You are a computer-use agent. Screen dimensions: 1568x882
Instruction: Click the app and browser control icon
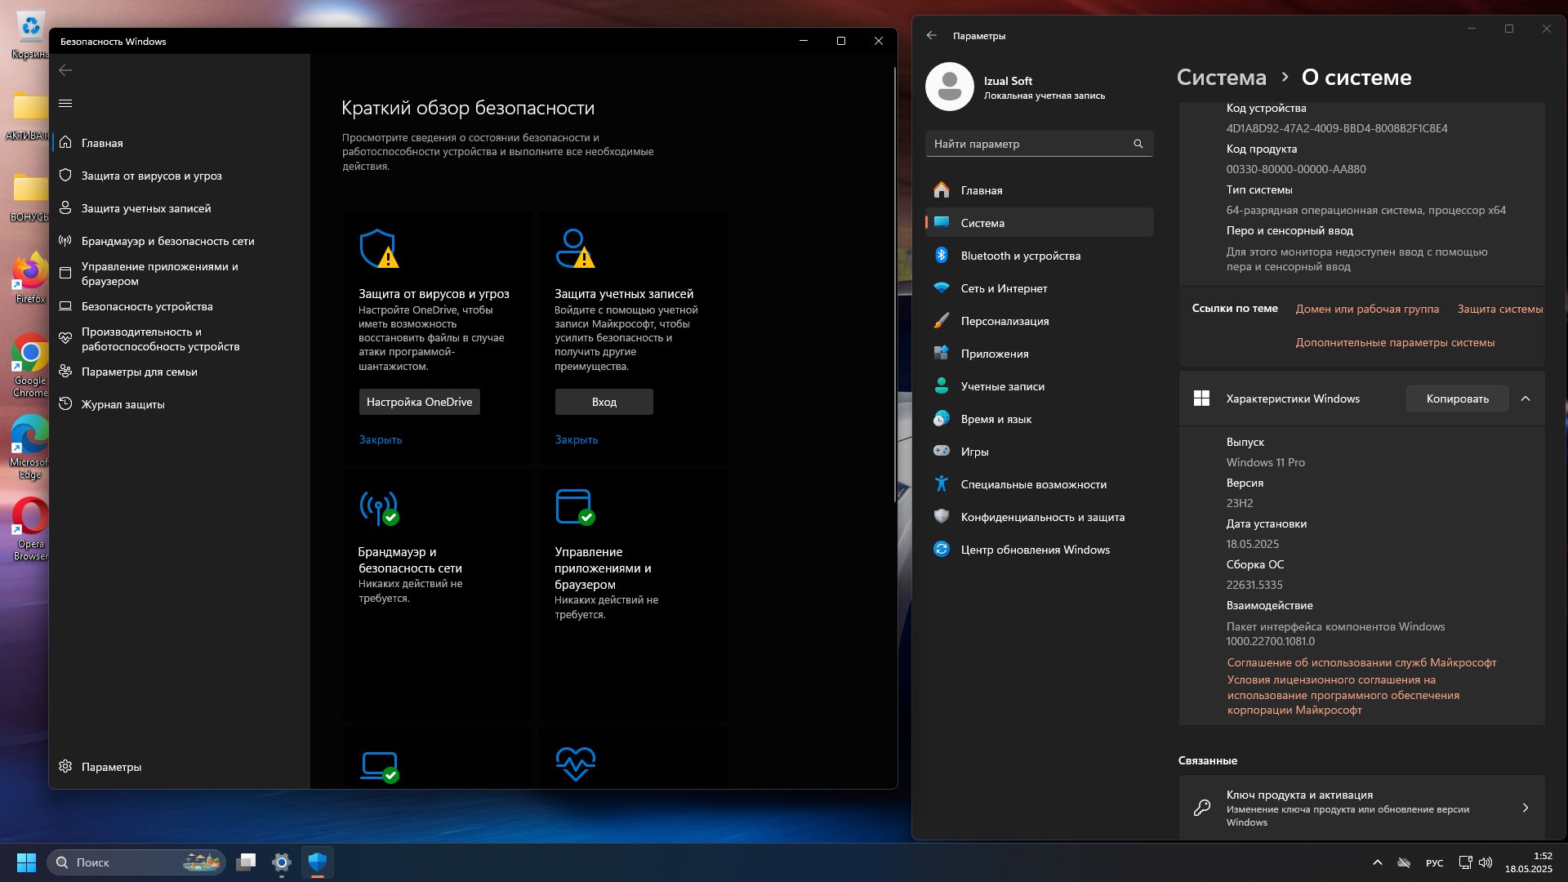tap(575, 507)
